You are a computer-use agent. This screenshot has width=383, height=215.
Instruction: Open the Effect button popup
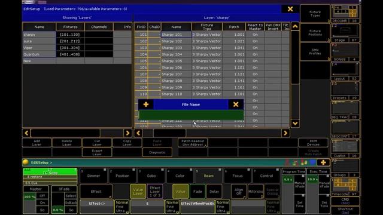pos(96,191)
